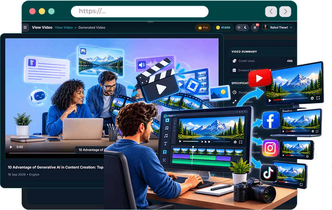Click the Created Date calendar icon
The height and width of the screenshot is (210, 332).
coord(234,70)
